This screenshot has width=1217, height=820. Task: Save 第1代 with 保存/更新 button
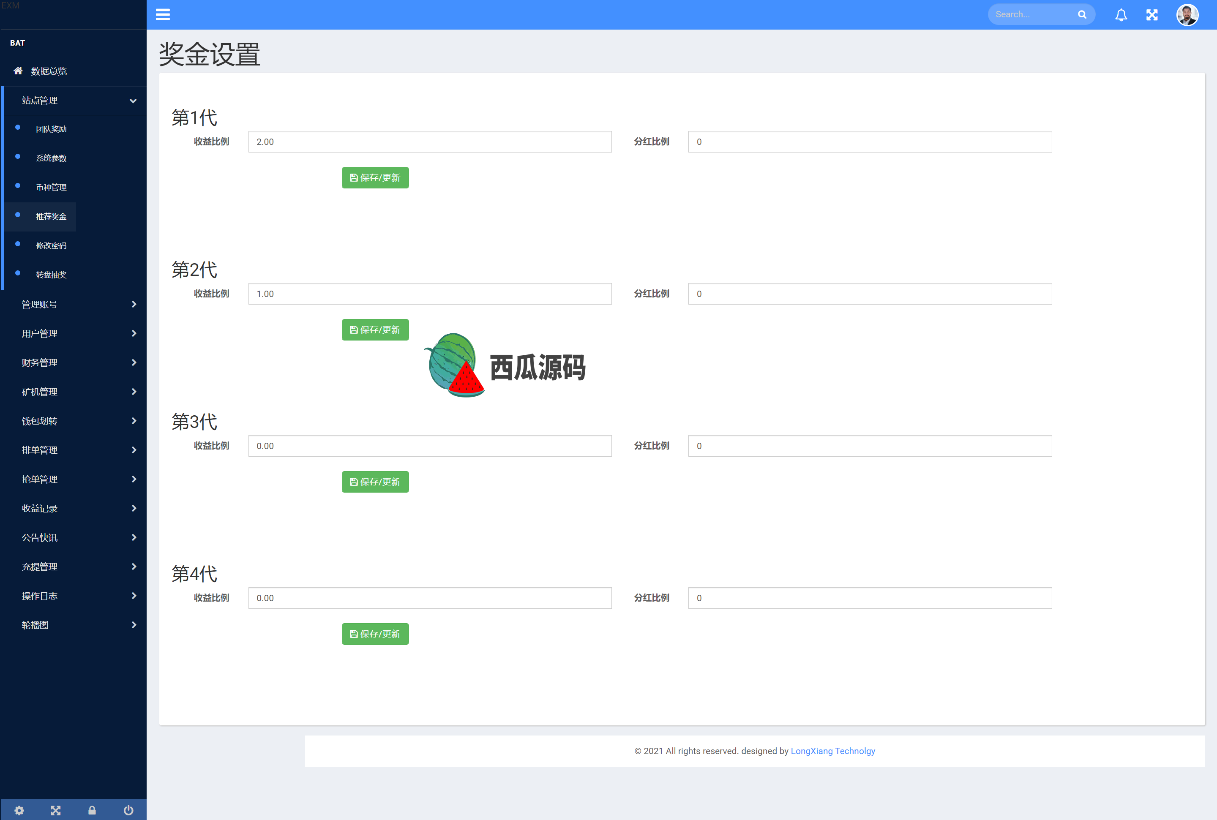(x=375, y=178)
